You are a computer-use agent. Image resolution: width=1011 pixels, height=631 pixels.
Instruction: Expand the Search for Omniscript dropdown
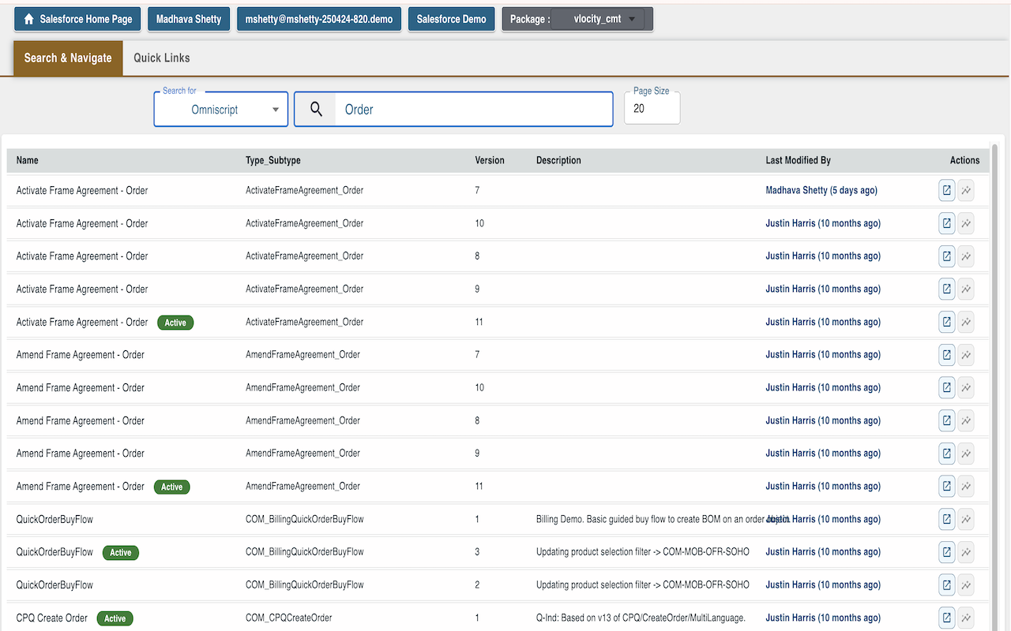pos(221,110)
